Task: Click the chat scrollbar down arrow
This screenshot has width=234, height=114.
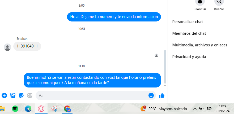Action: click(165, 86)
